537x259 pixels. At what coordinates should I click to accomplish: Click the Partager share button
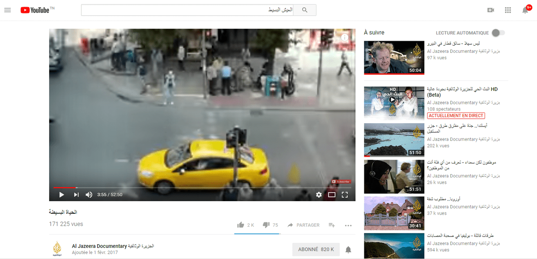pyautogui.click(x=303, y=225)
